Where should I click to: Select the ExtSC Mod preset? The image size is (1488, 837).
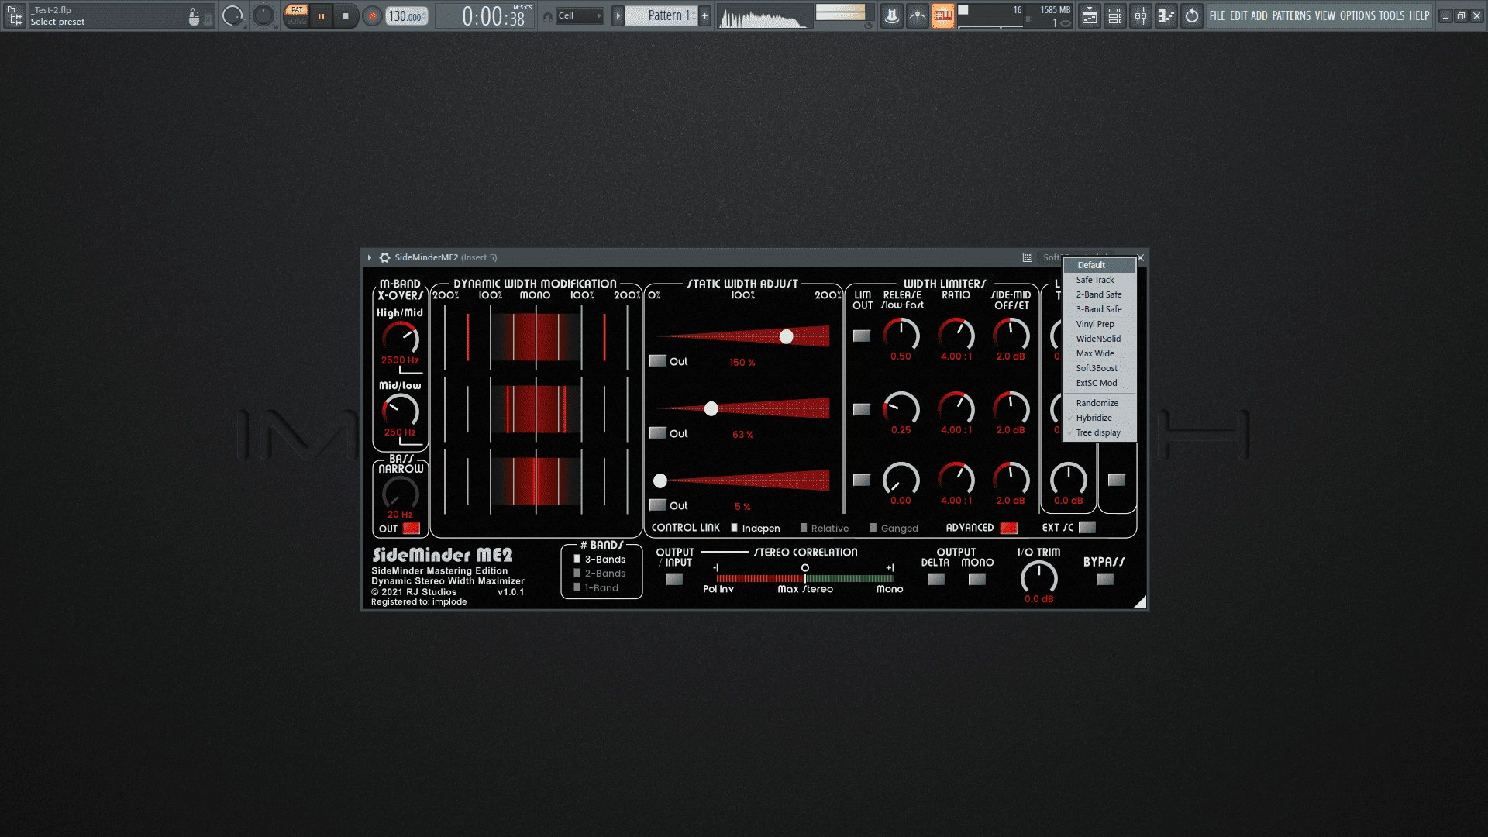pyautogui.click(x=1099, y=383)
